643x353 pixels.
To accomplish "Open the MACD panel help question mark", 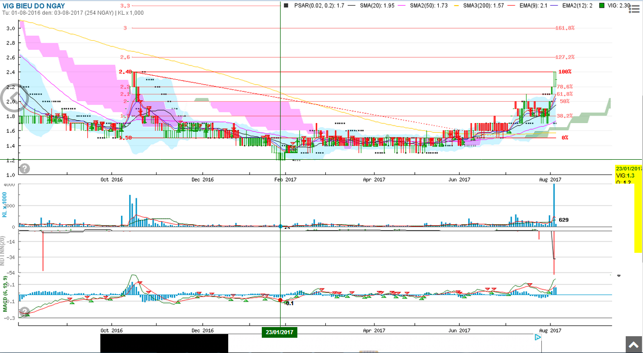I will click(x=24, y=312).
